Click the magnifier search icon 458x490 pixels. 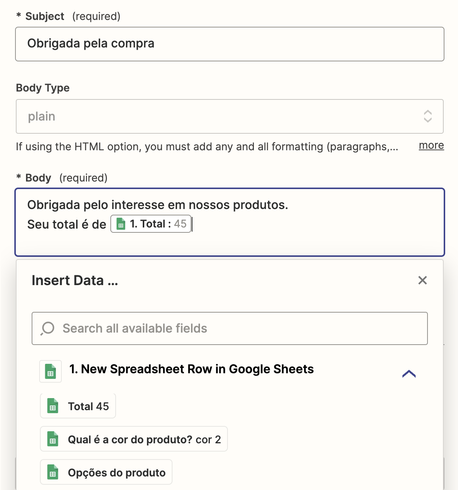pos(48,328)
